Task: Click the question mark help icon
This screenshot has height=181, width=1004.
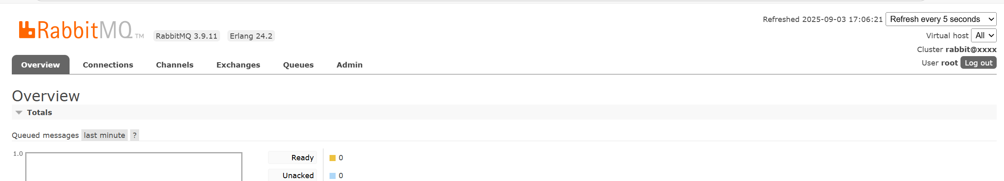Action: pyautogui.click(x=135, y=135)
